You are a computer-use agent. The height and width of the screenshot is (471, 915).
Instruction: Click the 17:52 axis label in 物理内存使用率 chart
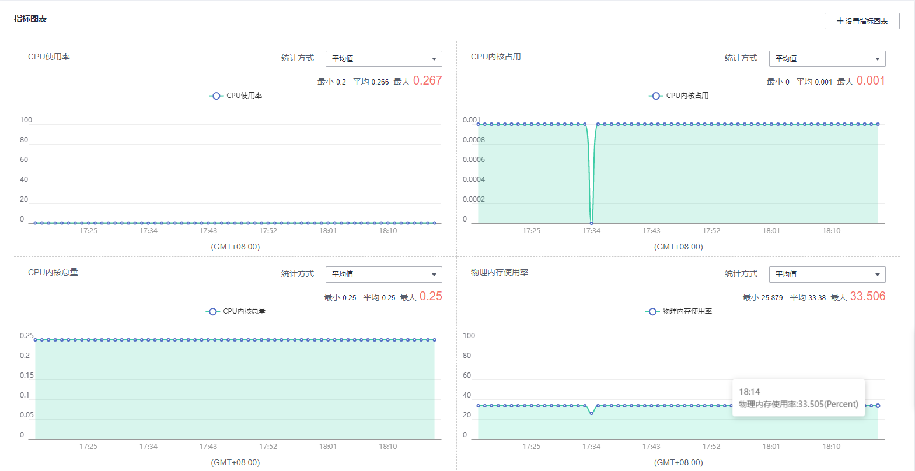pyautogui.click(x=711, y=447)
